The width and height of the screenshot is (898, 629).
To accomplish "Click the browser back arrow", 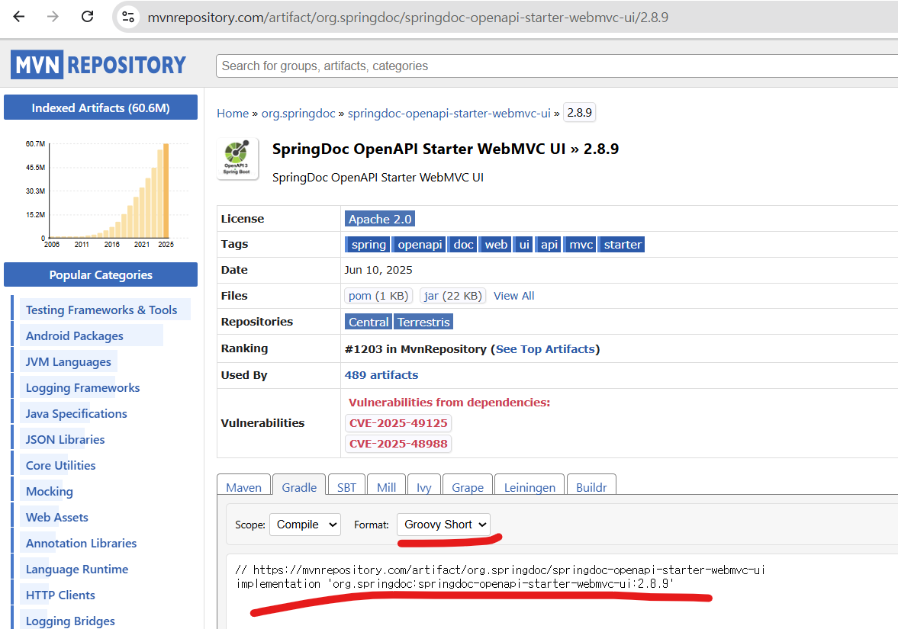I will pyautogui.click(x=19, y=17).
